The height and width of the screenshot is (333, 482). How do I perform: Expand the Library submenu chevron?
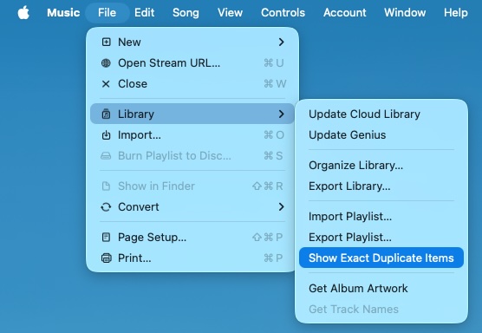click(281, 114)
